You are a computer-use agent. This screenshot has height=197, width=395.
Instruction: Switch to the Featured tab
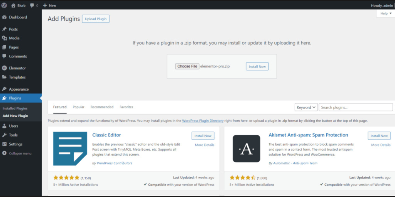pos(60,107)
